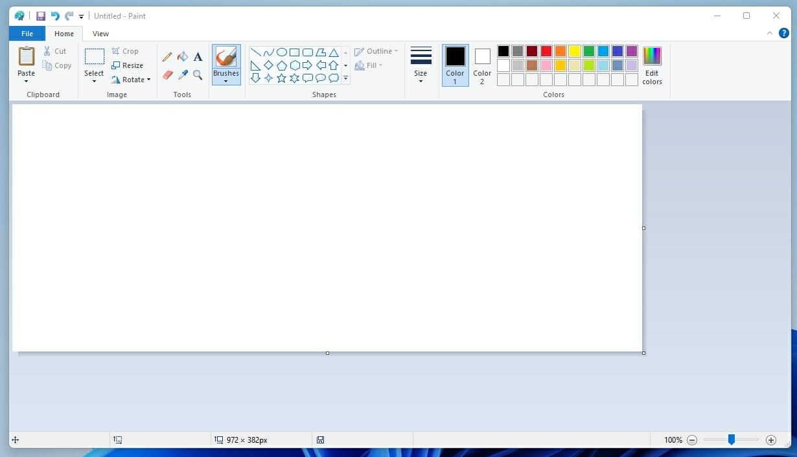Viewport: 797px width, 457px height.
Task: Select the Eraser tool
Action: (167, 75)
